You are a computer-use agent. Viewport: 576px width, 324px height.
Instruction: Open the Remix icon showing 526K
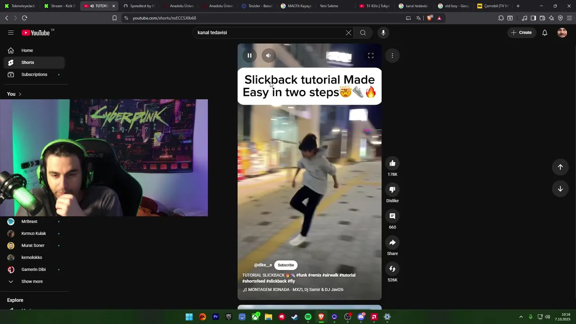(x=392, y=269)
